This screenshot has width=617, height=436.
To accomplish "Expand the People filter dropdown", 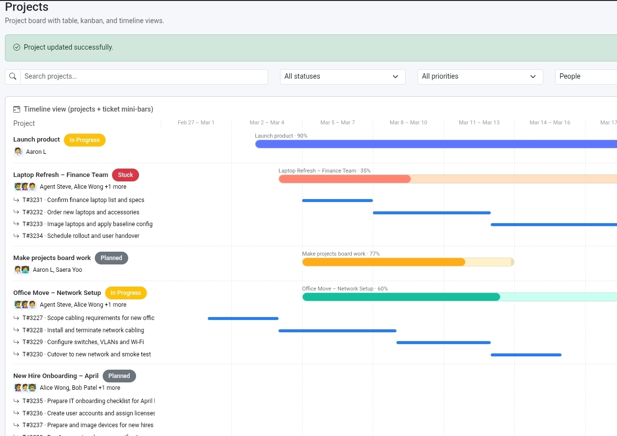I will pyautogui.click(x=586, y=77).
